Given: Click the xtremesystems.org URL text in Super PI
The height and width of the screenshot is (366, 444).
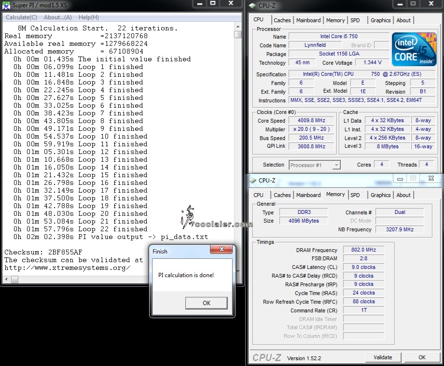Looking at the screenshot, I should (x=68, y=267).
